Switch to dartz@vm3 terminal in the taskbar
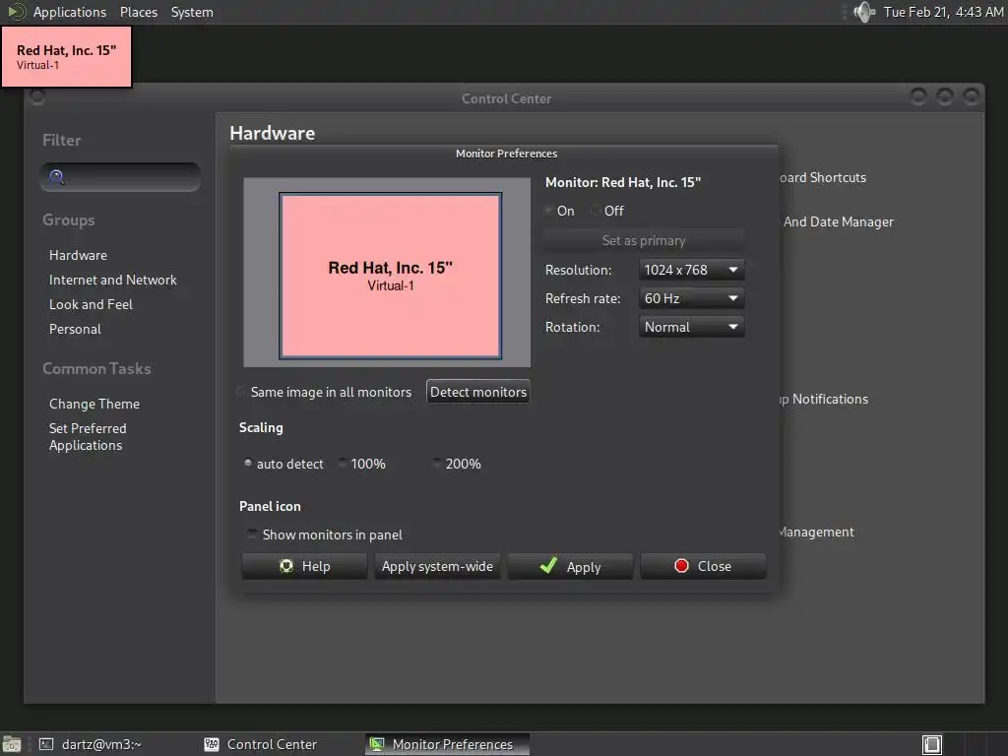1008x756 pixels. [x=92, y=744]
